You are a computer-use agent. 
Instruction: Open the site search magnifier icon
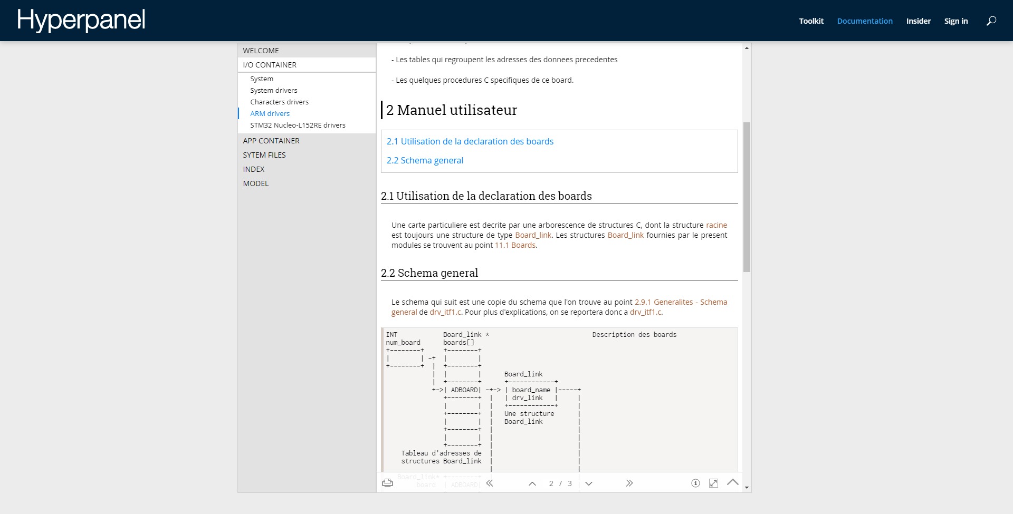click(x=991, y=21)
